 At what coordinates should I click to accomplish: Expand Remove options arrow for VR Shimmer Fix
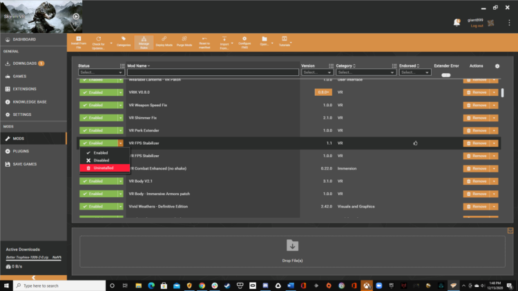click(x=495, y=118)
